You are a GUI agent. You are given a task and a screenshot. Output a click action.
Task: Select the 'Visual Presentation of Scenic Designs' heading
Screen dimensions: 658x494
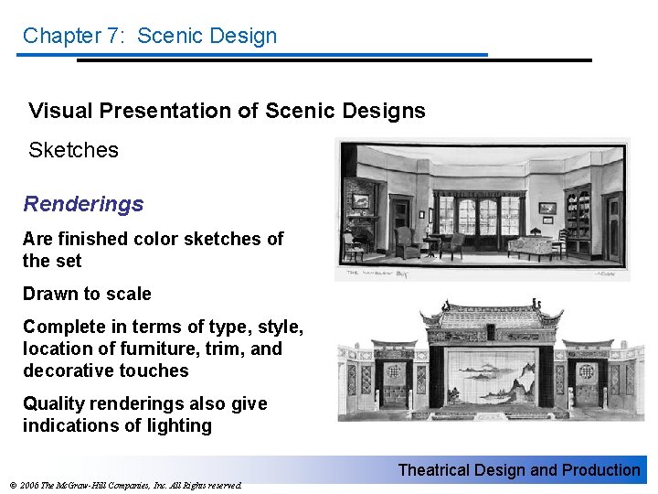point(227,111)
